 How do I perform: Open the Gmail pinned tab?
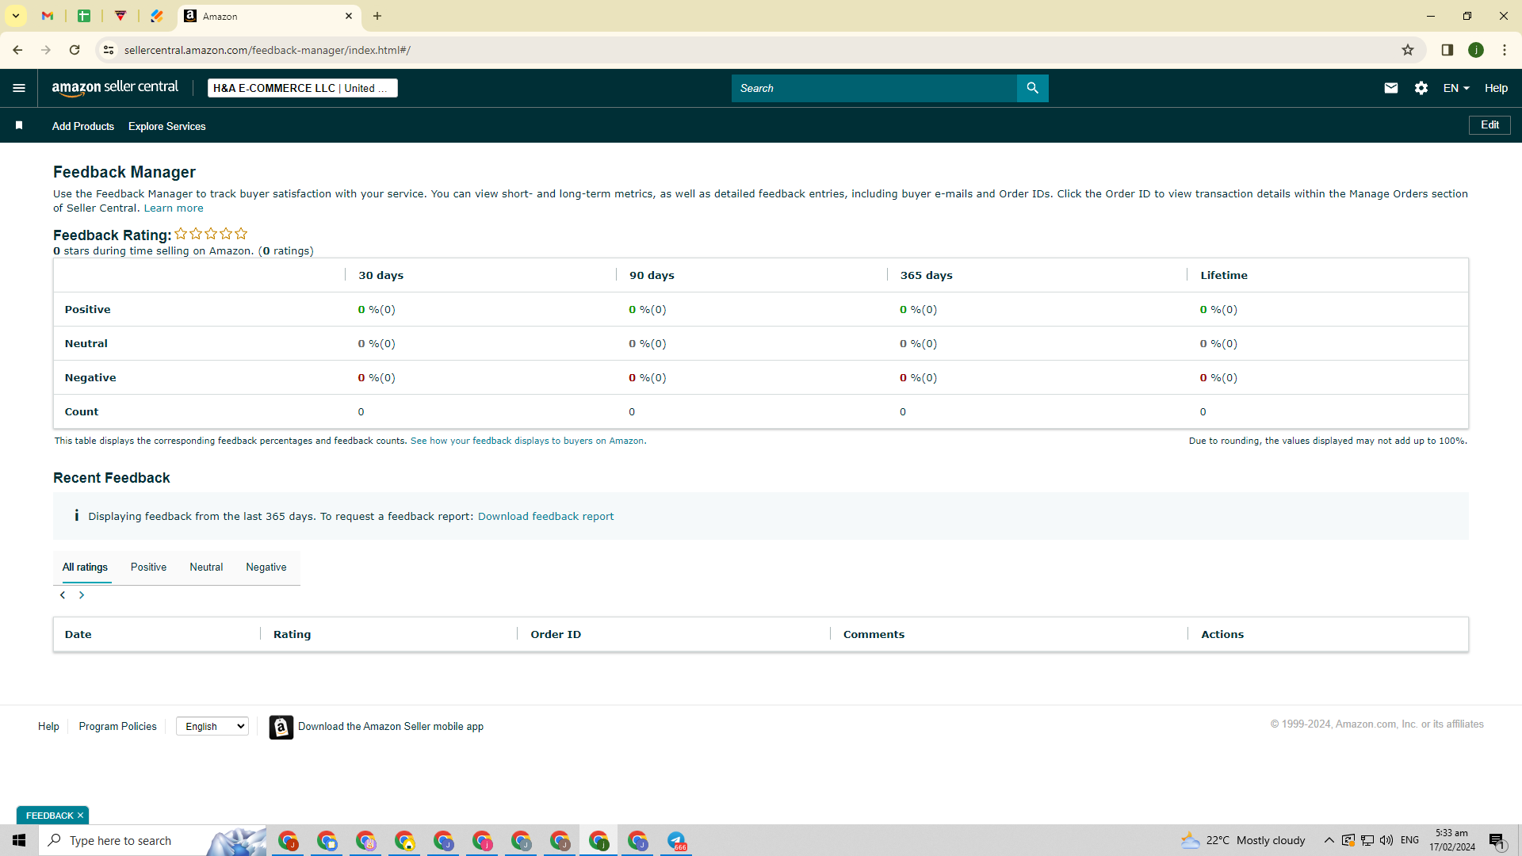[x=48, y=16]
